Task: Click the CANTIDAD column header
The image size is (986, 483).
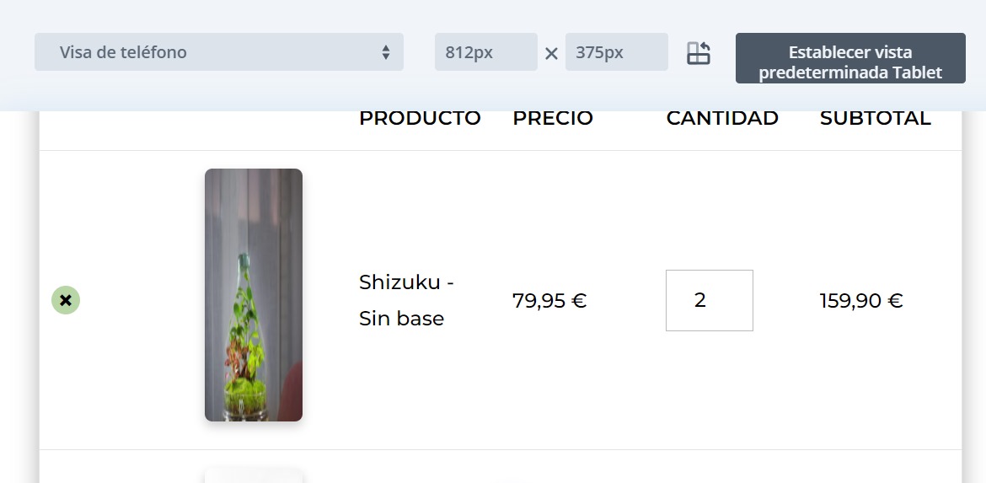Action: [x=722, y=118]
